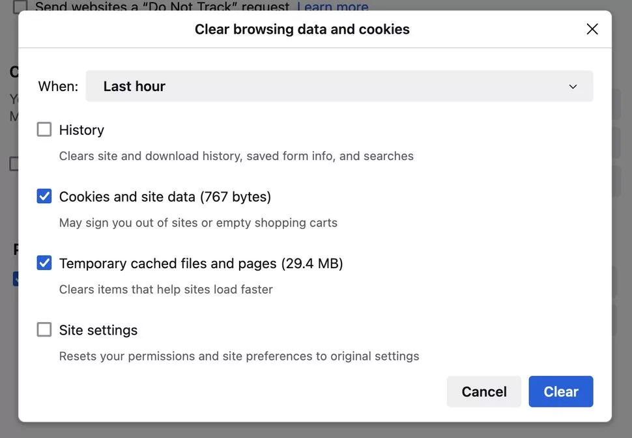Viewport: 632px width, 438px height.
Task: Toggle the Do Not Track checkbox behind dialog
Action: pyautogui.click(x=20, y=6)
